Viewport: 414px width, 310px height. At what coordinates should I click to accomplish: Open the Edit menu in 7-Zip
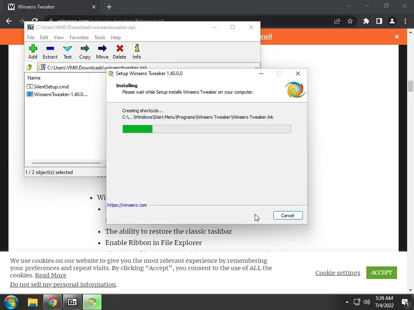tap(44, 38)
